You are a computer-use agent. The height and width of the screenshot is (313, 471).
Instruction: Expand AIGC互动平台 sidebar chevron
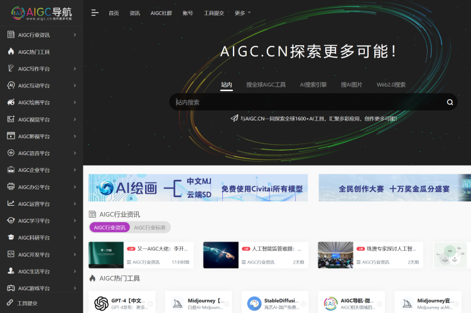(x=75, y=85)
